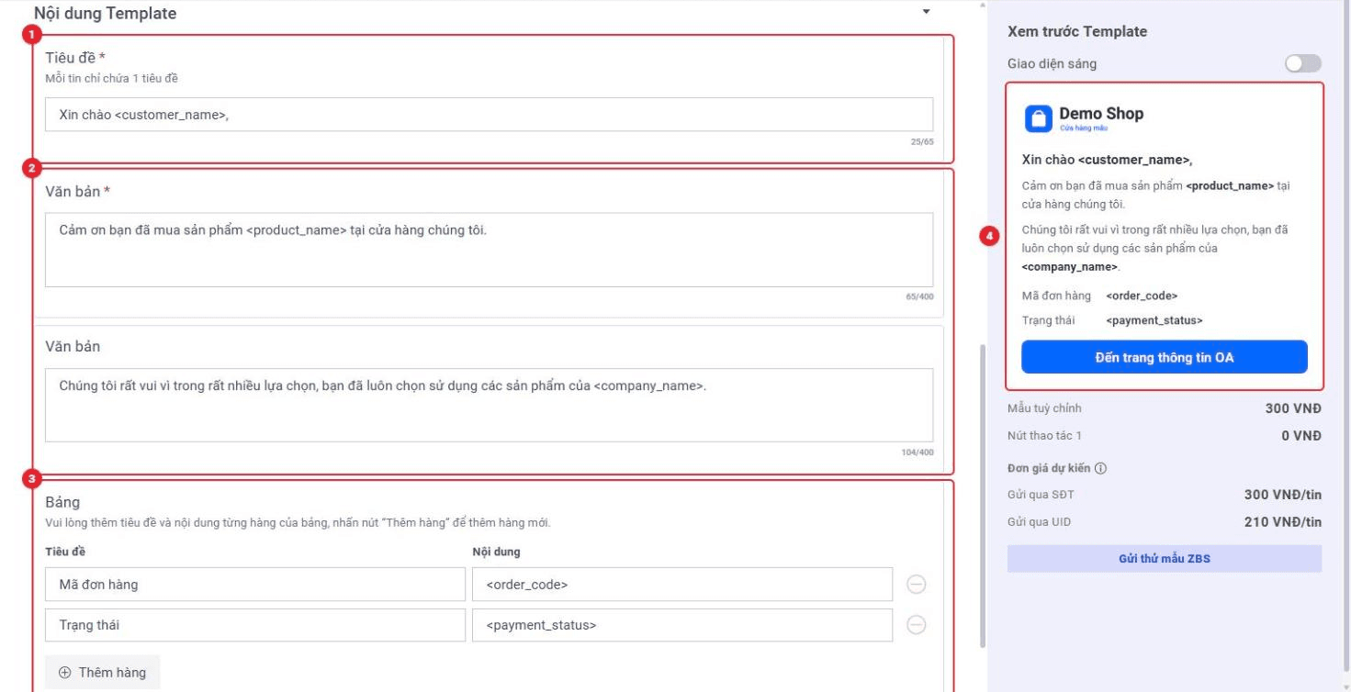Screen dimensions: 1351x692
Task: Click the Demo Shop logo icon in preview
Action: tap(1038, 118)
